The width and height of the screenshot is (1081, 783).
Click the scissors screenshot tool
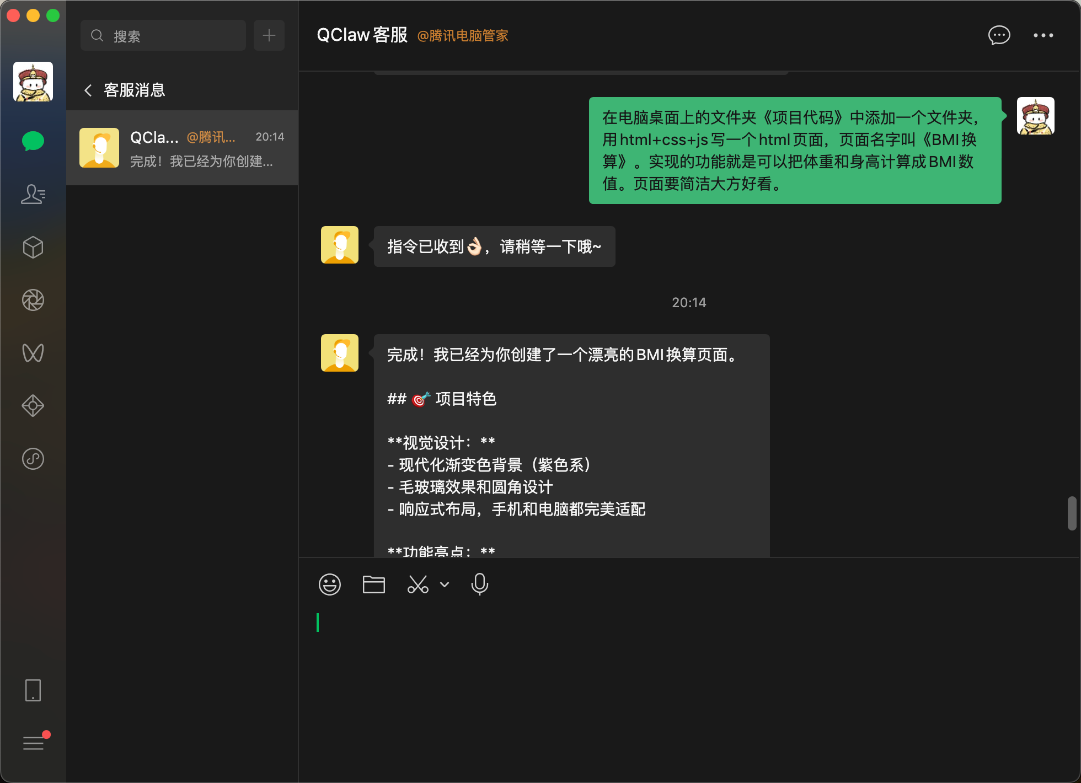(x=418, y=584)
